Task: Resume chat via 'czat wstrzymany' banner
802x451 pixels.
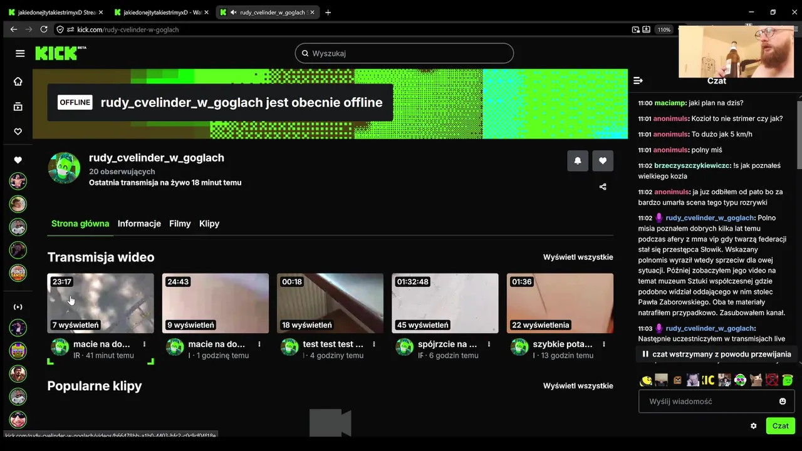Action: click(x=716, y=354)
